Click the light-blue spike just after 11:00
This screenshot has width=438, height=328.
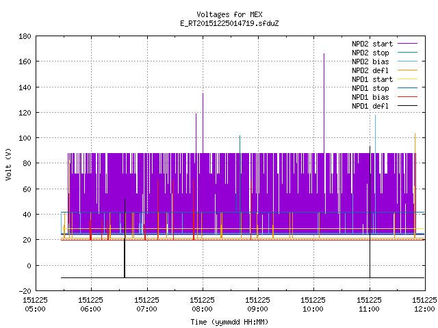coord(375,134)
